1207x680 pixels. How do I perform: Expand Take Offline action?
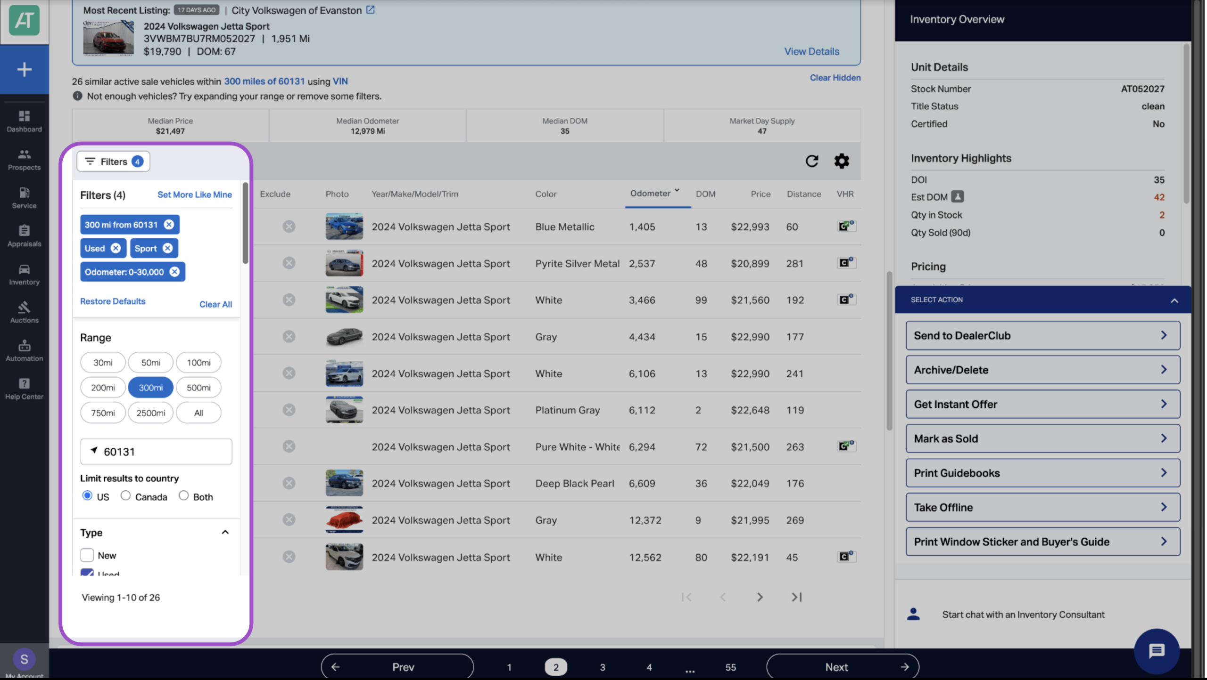pos(1042,507)
